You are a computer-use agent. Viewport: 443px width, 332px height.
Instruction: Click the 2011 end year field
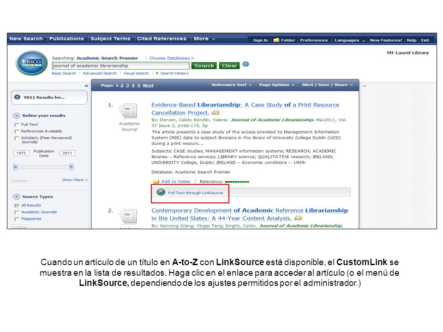click(67, 153)
